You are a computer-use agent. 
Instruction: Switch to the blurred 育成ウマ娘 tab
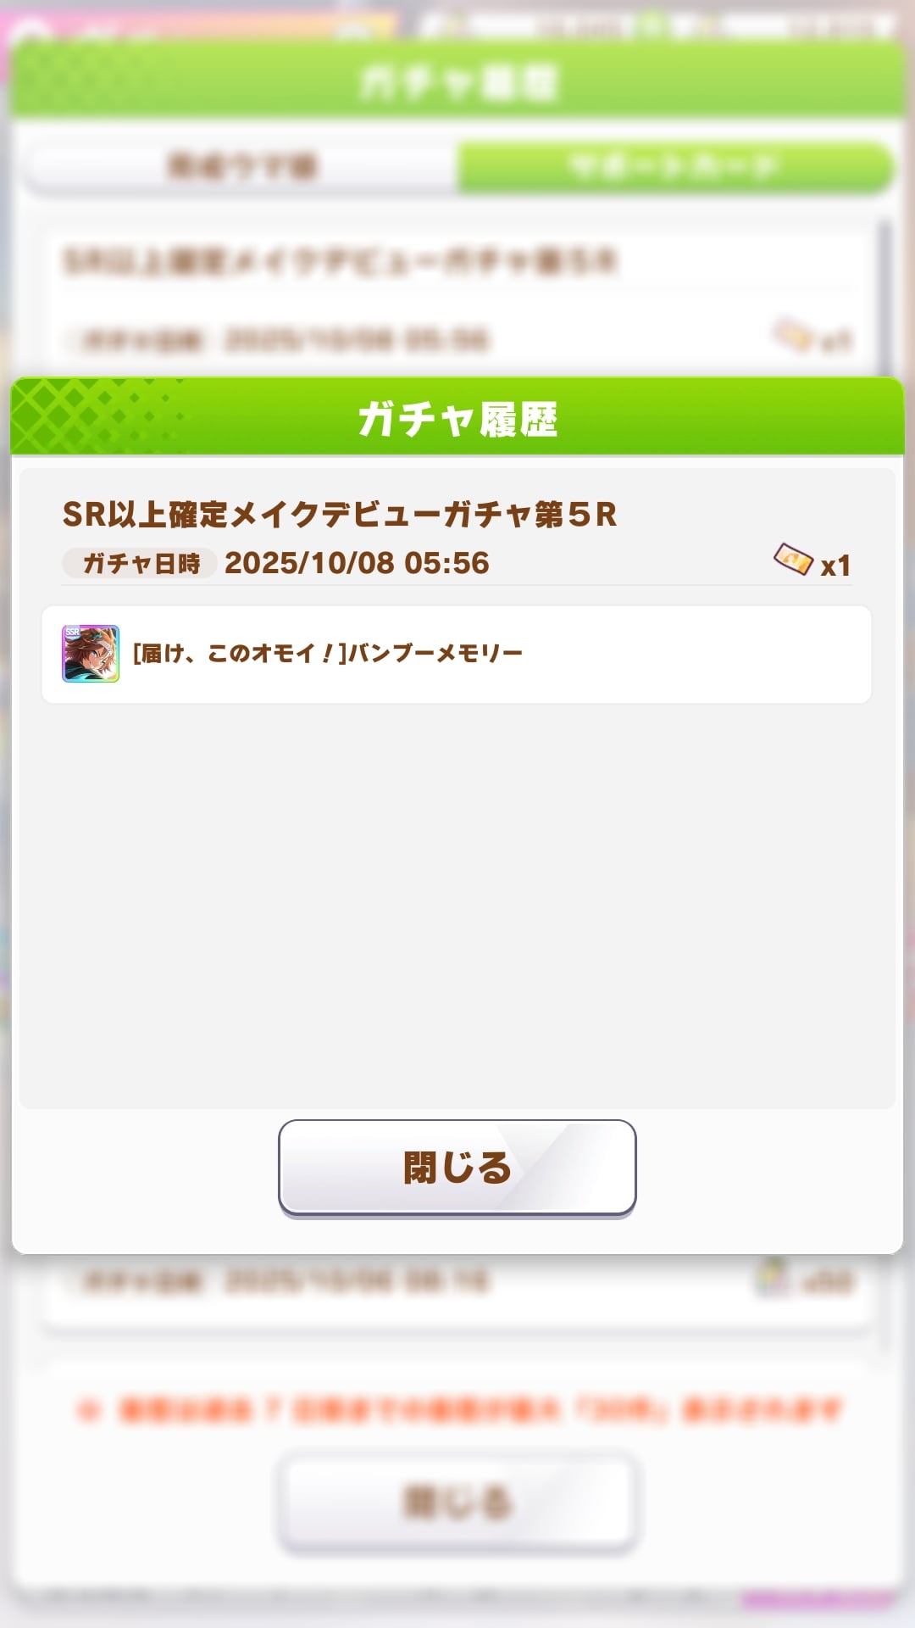(x=242, y=166)
